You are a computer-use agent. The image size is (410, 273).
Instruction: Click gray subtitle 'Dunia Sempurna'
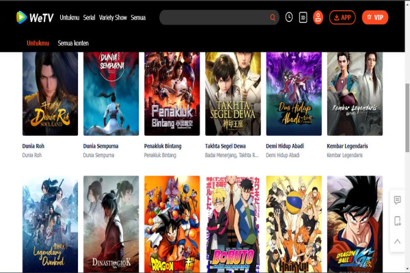coord(98,155)
